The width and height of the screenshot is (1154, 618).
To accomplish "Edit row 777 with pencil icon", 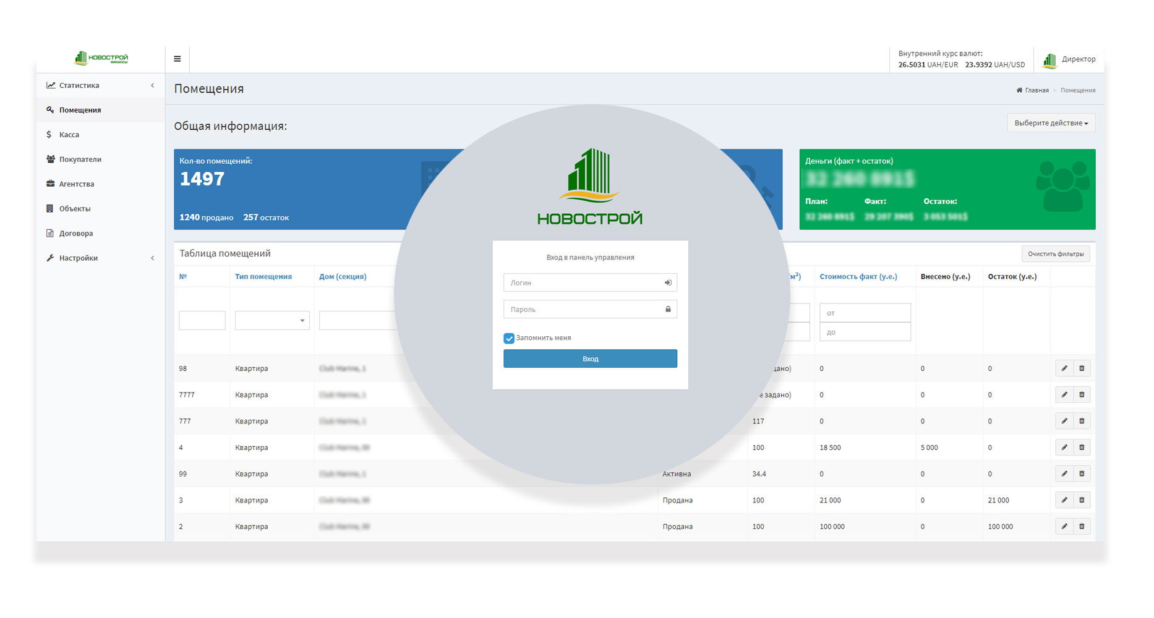I will tap(1064, 421).
